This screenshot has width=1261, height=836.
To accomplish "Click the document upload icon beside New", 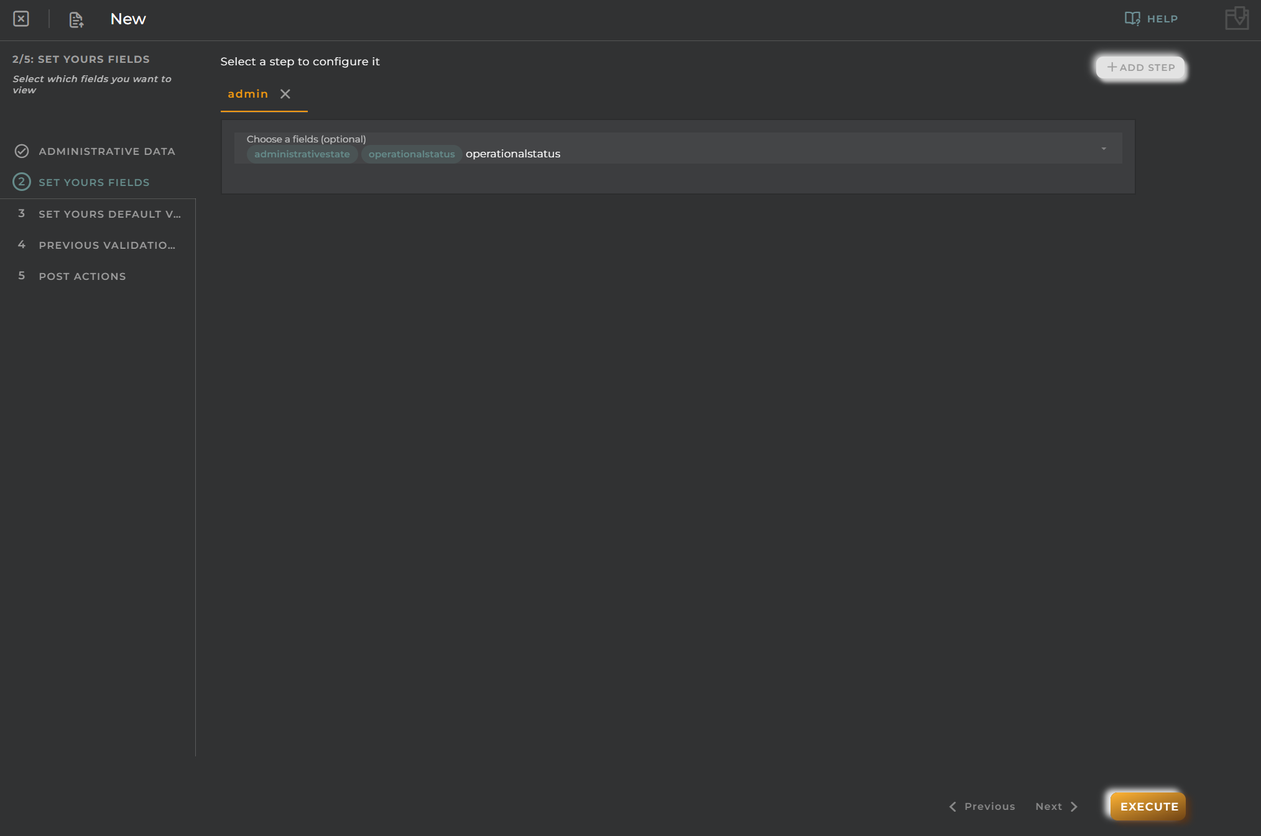I will coord(76,20).
